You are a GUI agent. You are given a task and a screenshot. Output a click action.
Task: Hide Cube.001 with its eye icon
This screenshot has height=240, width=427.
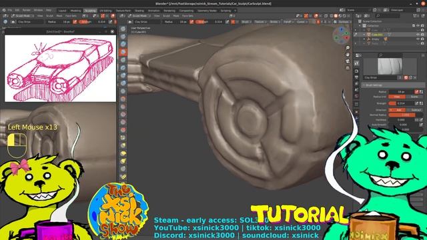pyautogui.click(x=418, y=35)
